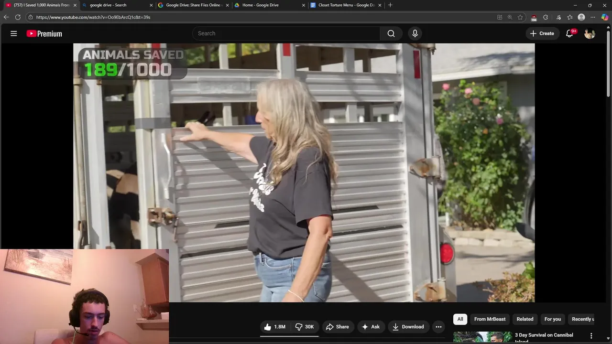Close the google drive - Search tab
Image resolution: width=612 pixels, height=344 pixels.
point(151,5)
